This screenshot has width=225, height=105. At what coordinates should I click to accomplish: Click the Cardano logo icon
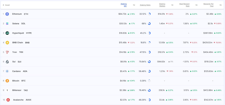click(7, 71)
